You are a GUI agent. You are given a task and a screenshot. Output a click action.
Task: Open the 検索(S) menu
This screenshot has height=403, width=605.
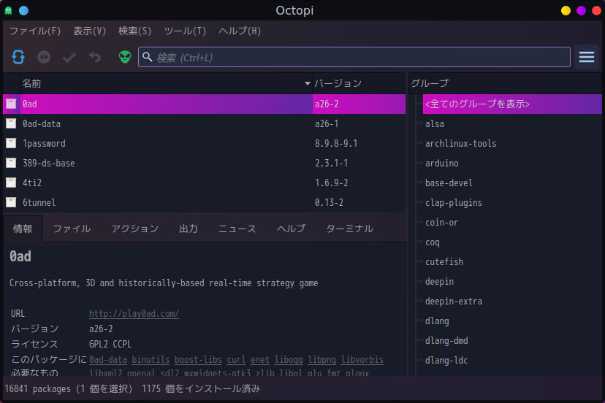(134, 31)
